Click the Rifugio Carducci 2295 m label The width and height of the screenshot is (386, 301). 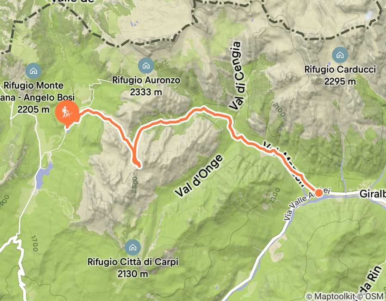[x=340, y=75]
